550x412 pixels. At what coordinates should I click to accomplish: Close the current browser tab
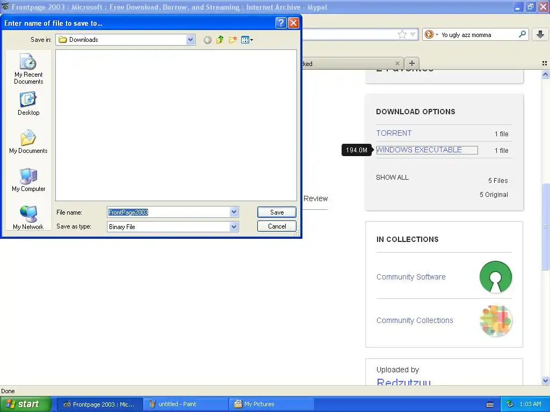[397, 63]
